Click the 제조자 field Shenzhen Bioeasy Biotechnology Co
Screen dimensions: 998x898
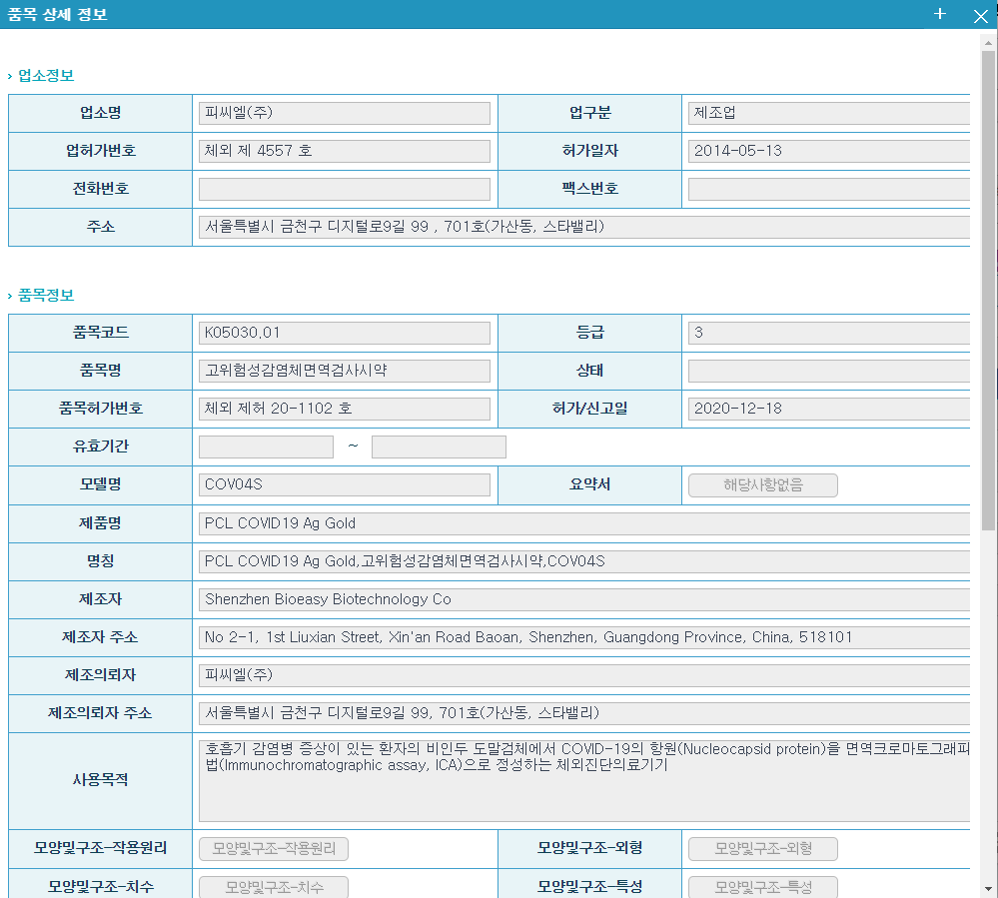click(x=584, y=599)
